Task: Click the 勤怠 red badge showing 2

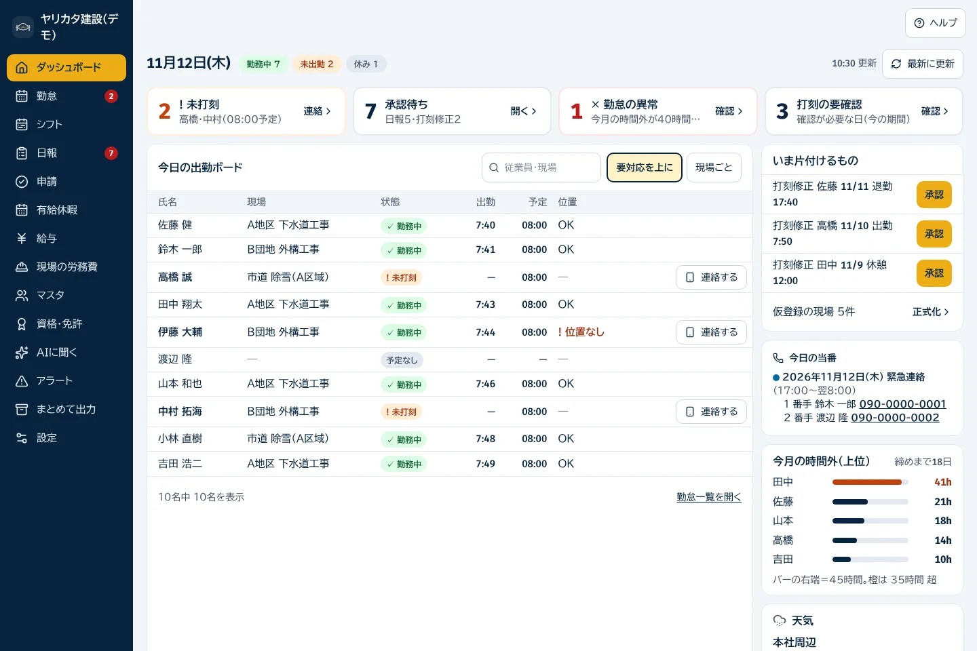Action: pyautogui.click(x=111, y=96)
